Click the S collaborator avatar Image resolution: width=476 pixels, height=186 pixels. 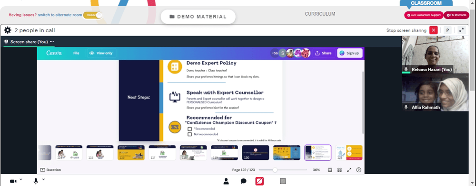[x=283, y=53]
